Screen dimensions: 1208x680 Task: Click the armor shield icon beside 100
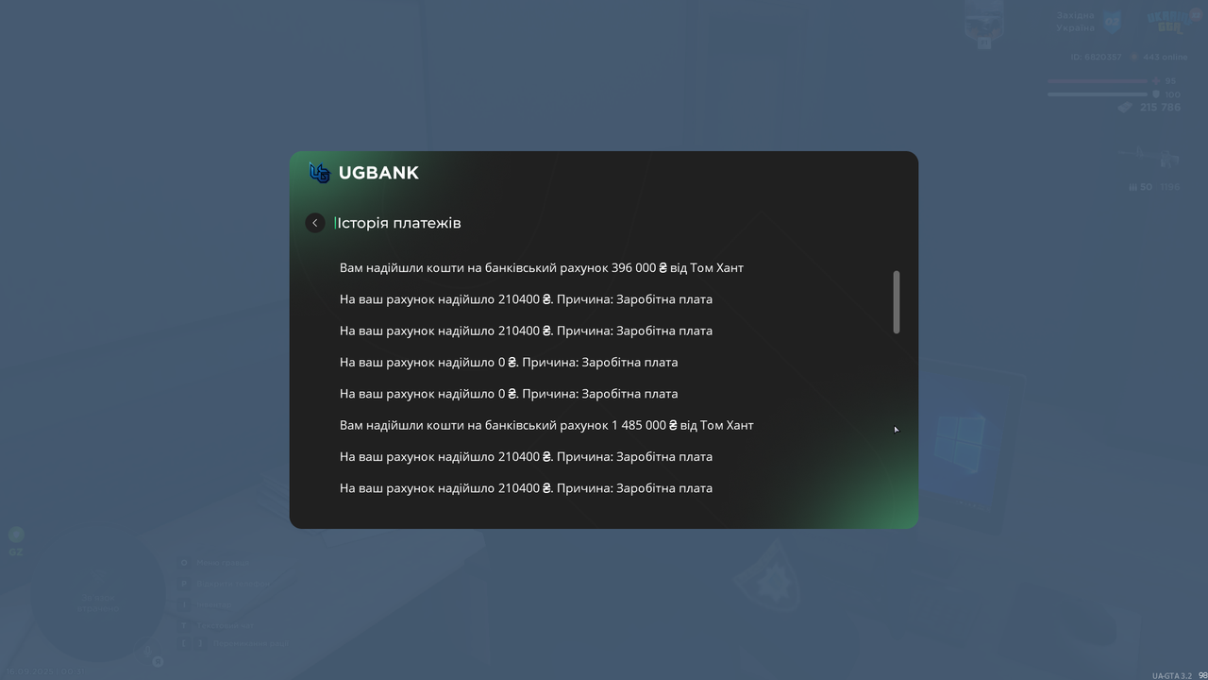1156,94
